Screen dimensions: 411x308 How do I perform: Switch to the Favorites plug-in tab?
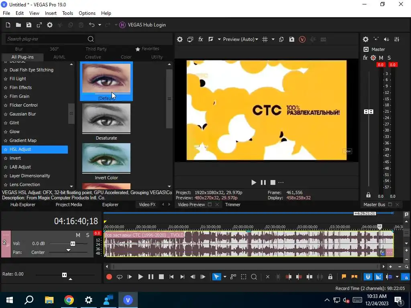click(147, 49)
